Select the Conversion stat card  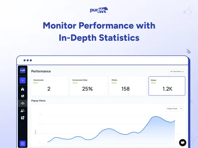coord(50,86)
